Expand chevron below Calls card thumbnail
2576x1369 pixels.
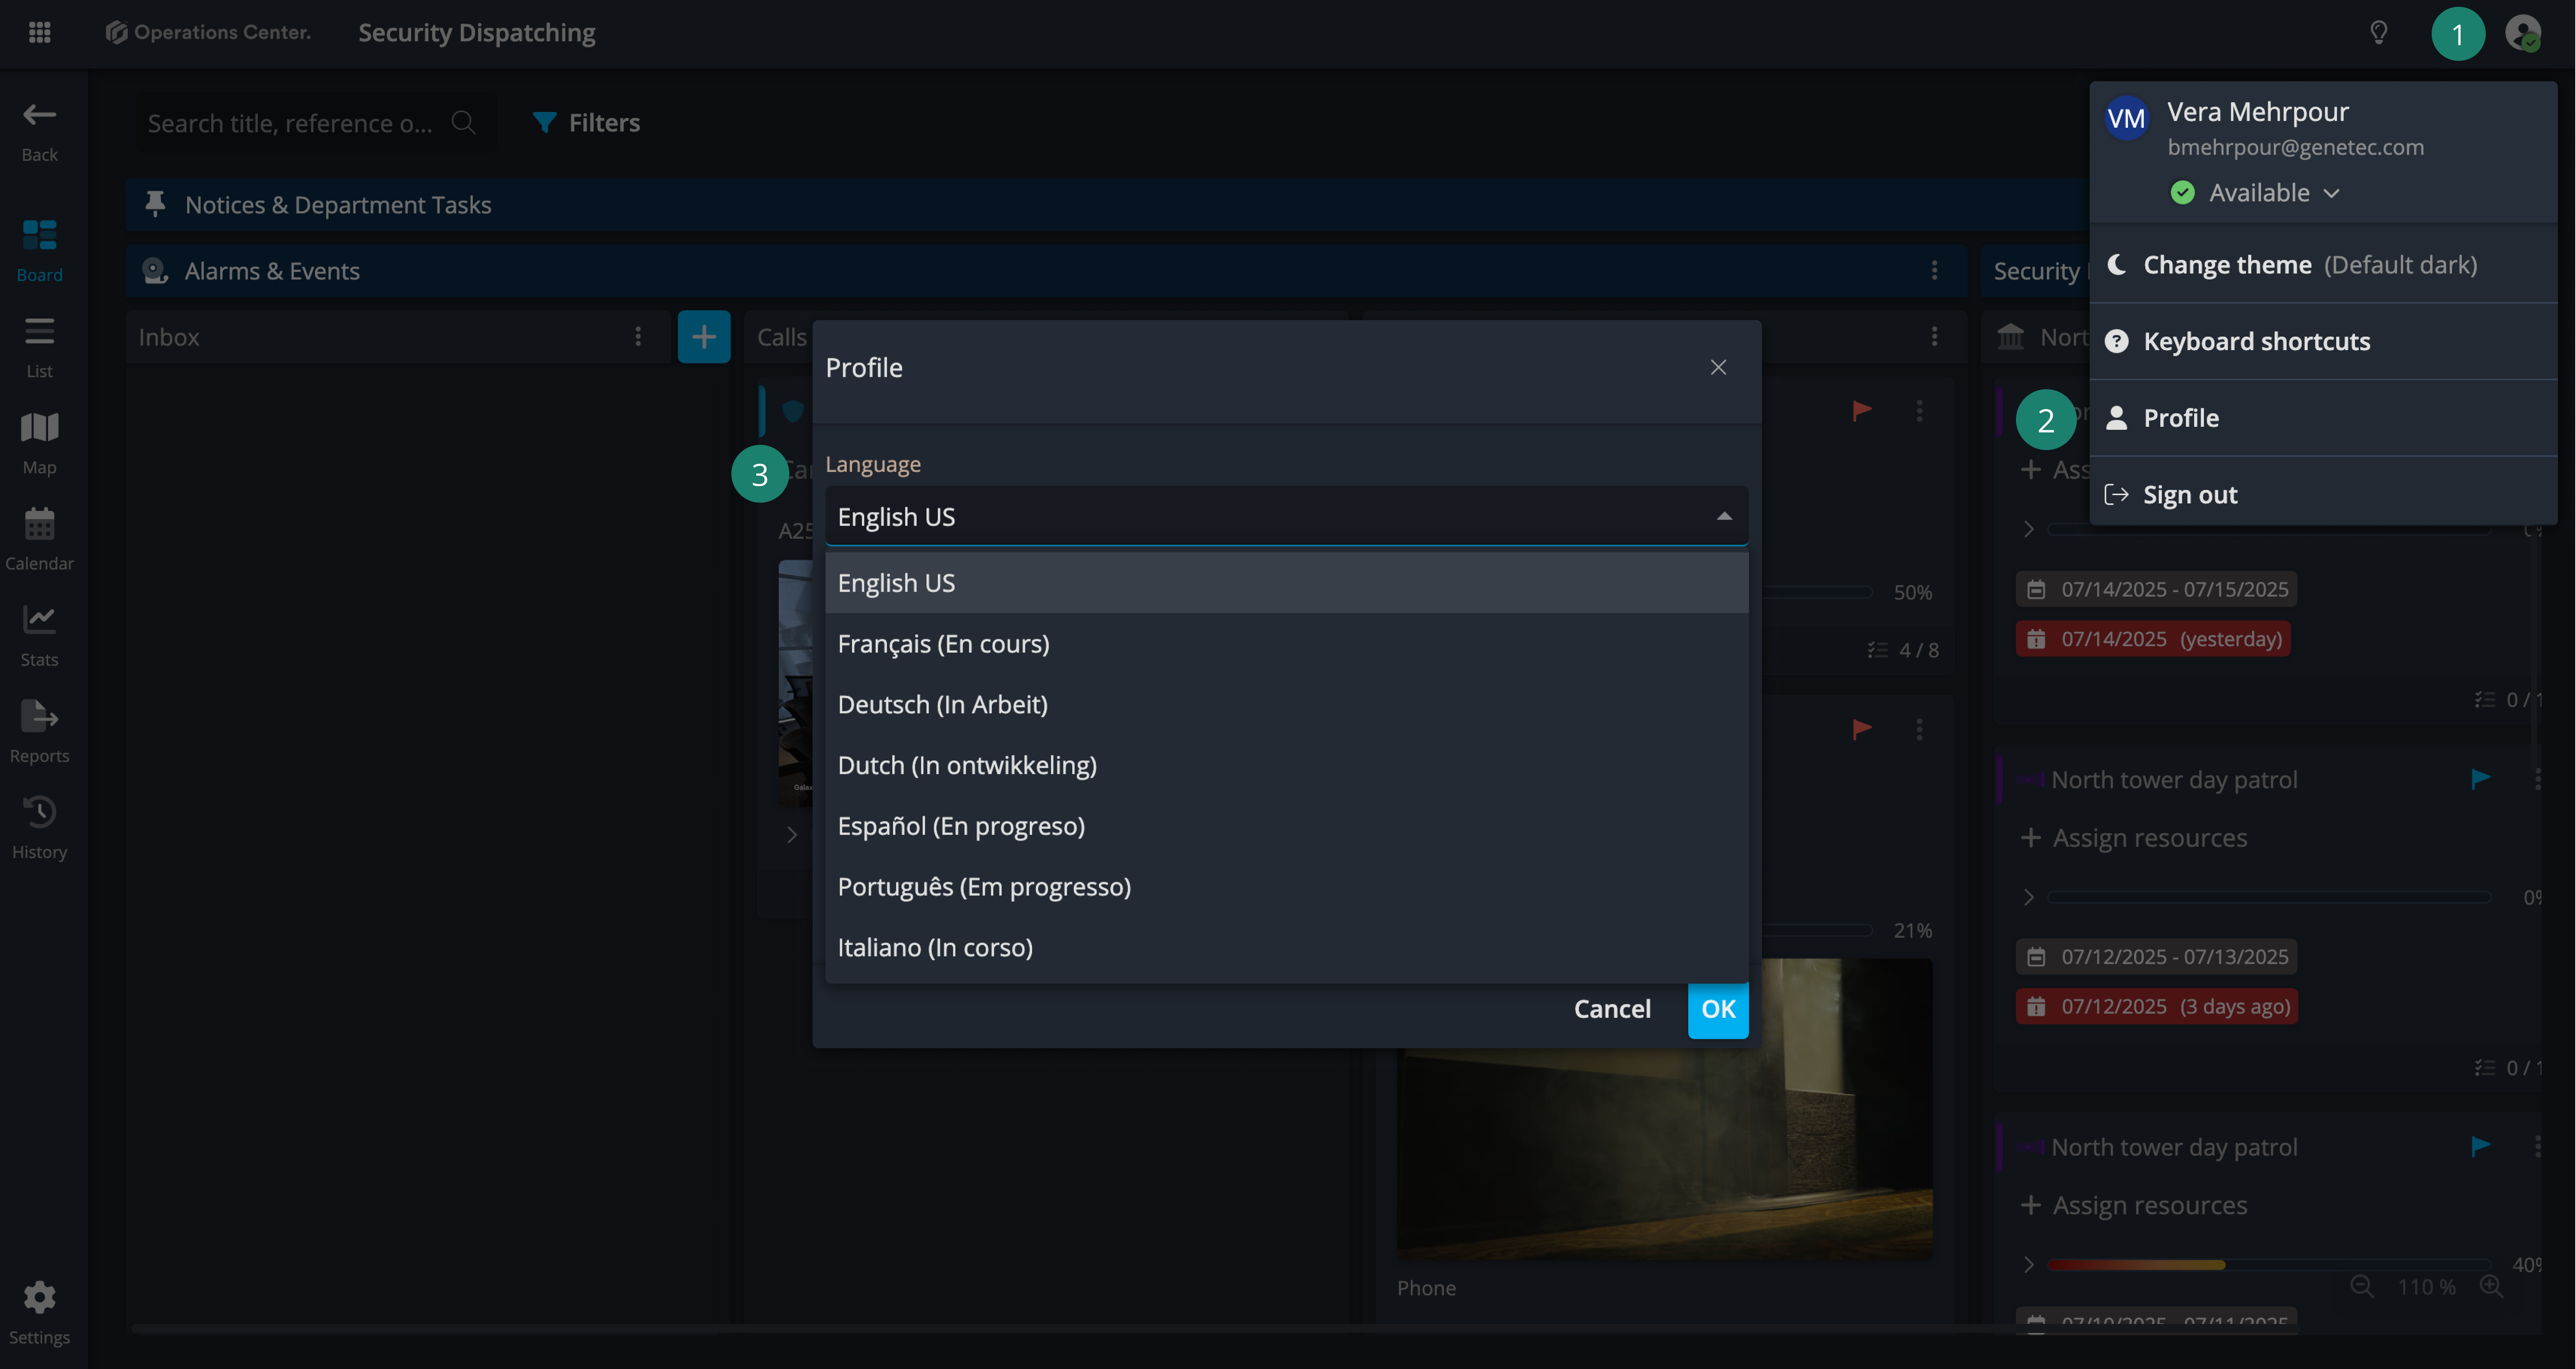(791, 834)
